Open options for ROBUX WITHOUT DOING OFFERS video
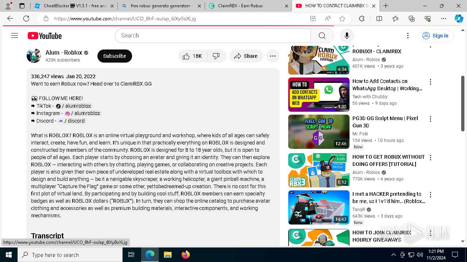 (431, 158)
